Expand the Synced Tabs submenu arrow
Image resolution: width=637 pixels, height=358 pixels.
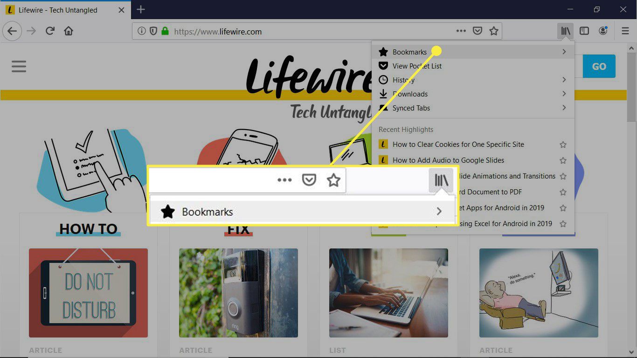coord(564,108)
